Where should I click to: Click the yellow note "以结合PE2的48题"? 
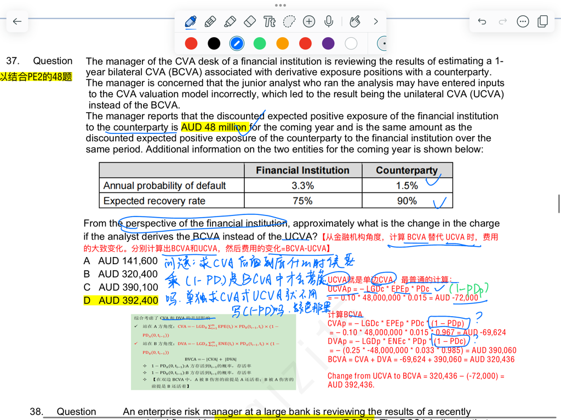pyautogui.click(x=36, y=77)
